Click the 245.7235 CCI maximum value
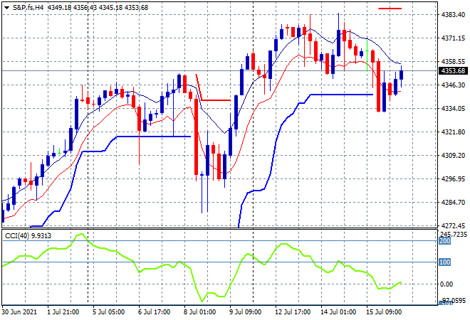Image resolution: width=470 pixels, height=320 pixels. pos(453,234)
